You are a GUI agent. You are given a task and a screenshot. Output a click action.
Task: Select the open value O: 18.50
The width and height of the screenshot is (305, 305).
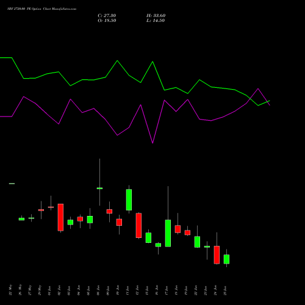[107, 21]
